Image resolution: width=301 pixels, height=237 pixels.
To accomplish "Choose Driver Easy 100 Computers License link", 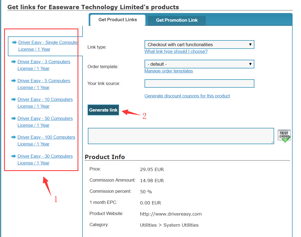I will [x=46, y=137].
